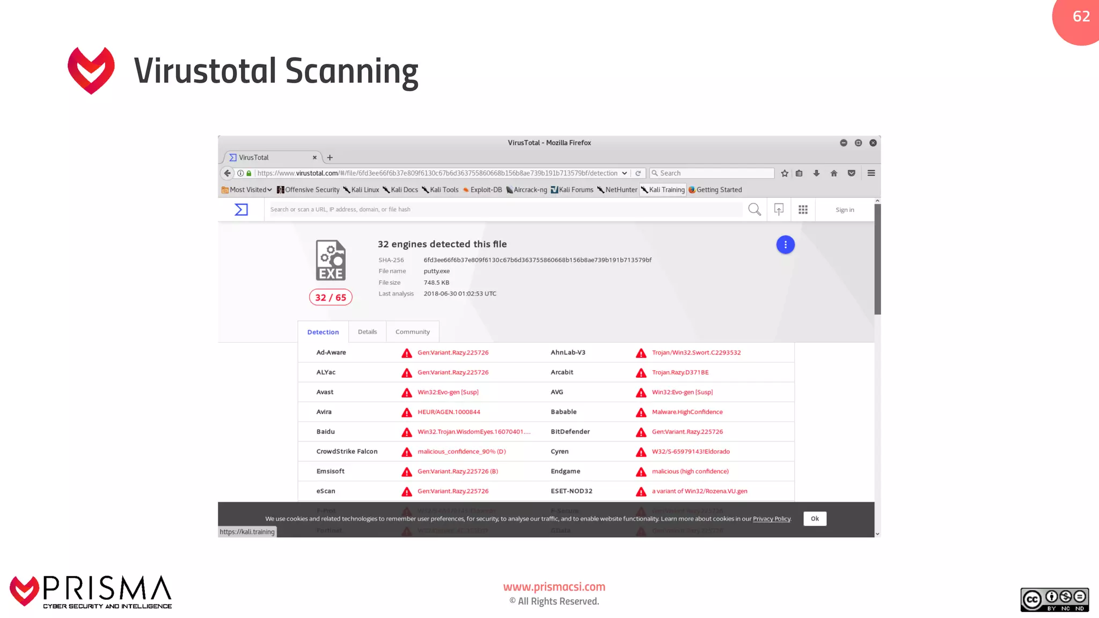Expand the Most Visited bookmarks dropdown
The width and height of the screenshot is (1099, 618).
[247, 190]
